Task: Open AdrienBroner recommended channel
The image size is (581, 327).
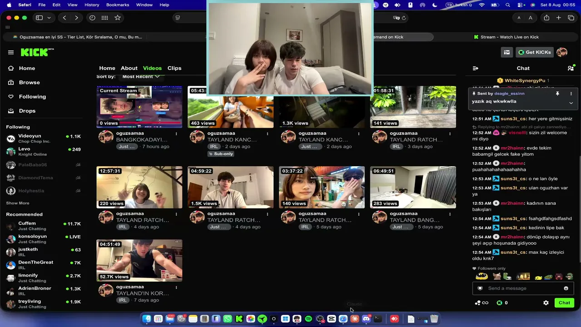Action: coord(43,291)
